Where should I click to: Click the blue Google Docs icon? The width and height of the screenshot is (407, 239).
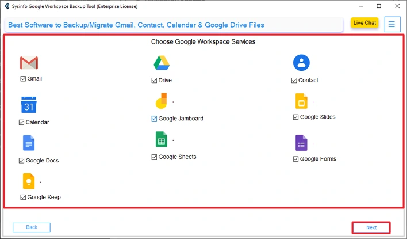tap(29, 143)
